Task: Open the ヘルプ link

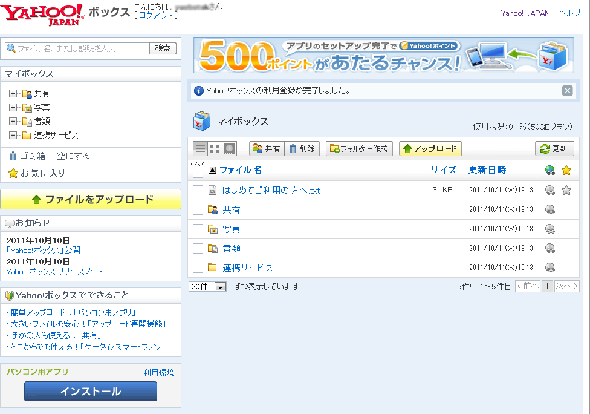Action: pos(569,13)
